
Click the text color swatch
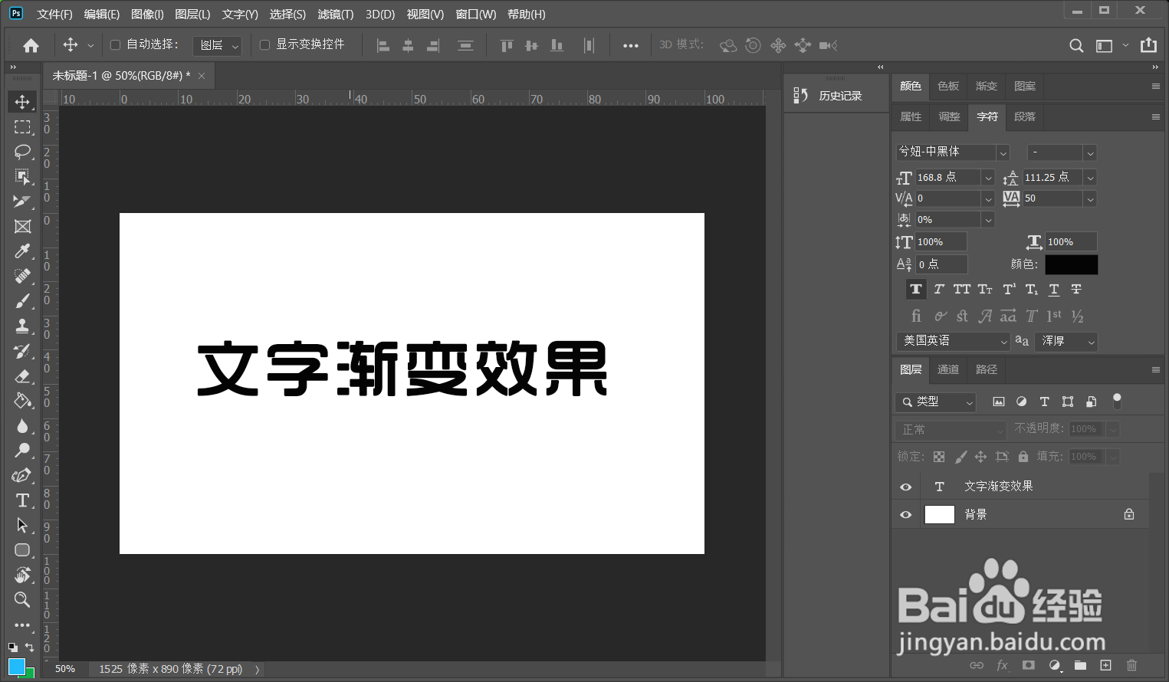point(1072,264)
